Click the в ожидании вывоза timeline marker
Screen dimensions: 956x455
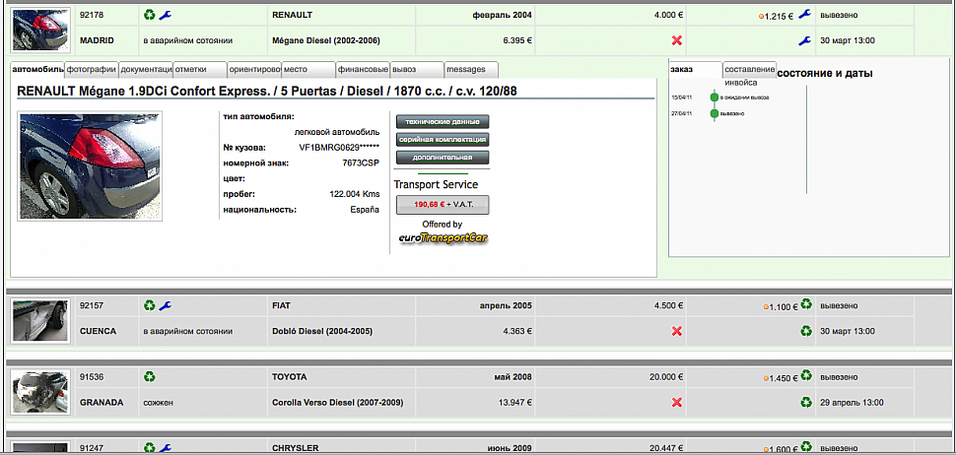pos(715,97)
